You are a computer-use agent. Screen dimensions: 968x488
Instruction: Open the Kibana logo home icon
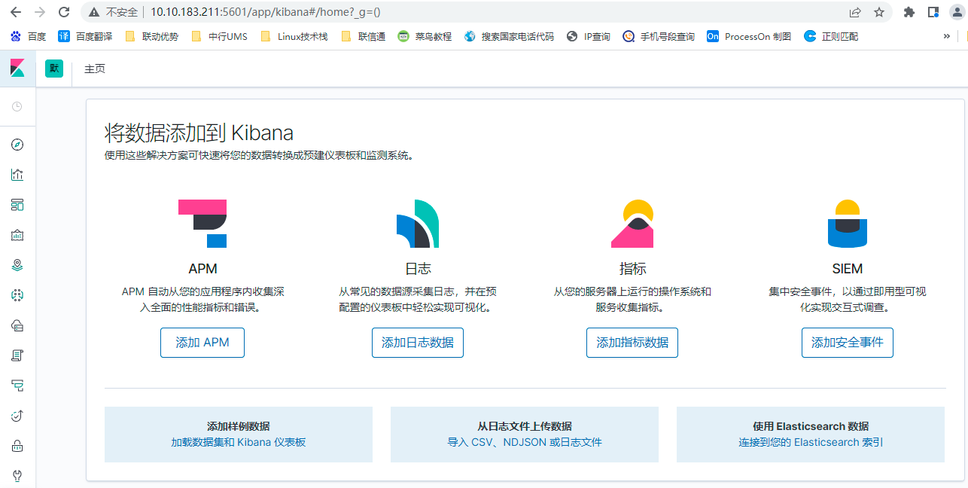pyautogui.click(x=17, y=69)
